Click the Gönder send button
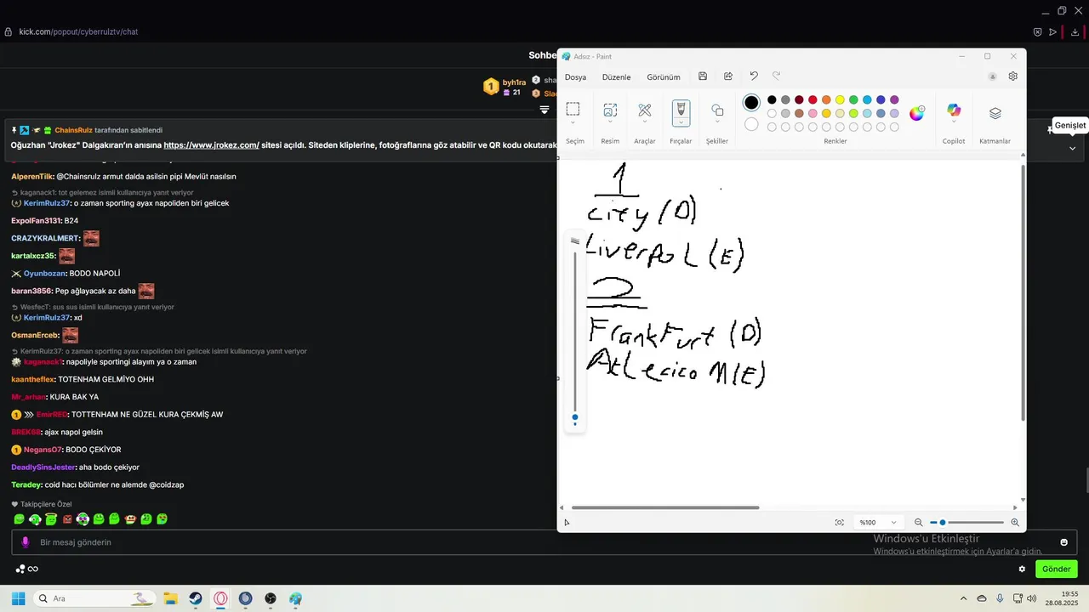 point(1057,569)
